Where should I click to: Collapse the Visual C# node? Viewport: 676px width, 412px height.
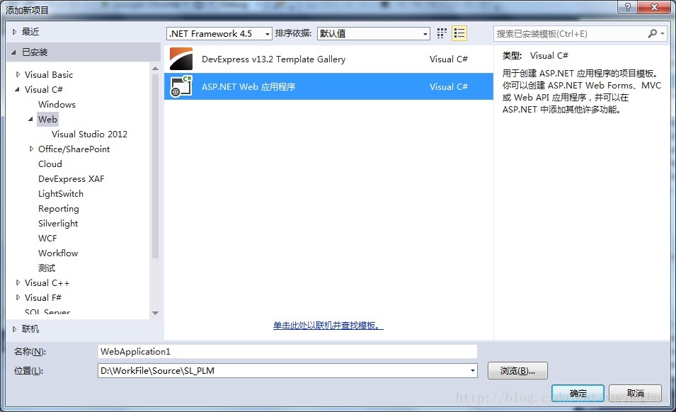[17, 90]
